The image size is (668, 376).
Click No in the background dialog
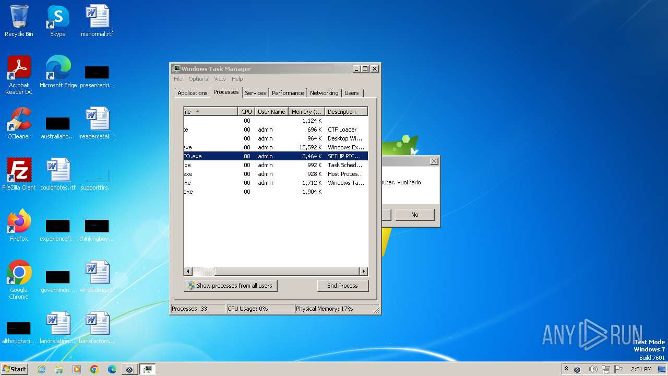414,215
